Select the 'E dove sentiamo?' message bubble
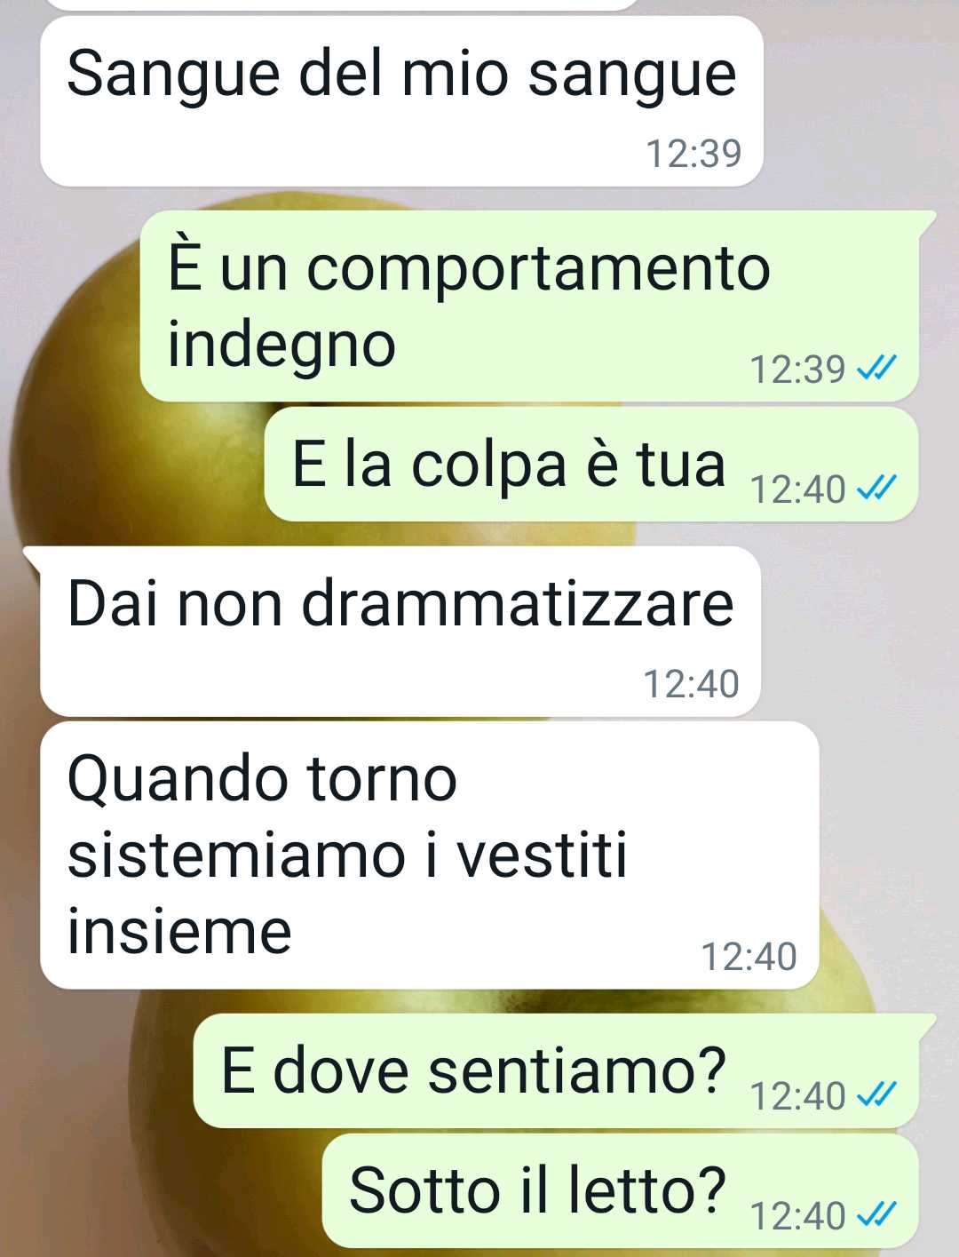The height and width of the screenshot is (1257, 959). click(556, 1070)
